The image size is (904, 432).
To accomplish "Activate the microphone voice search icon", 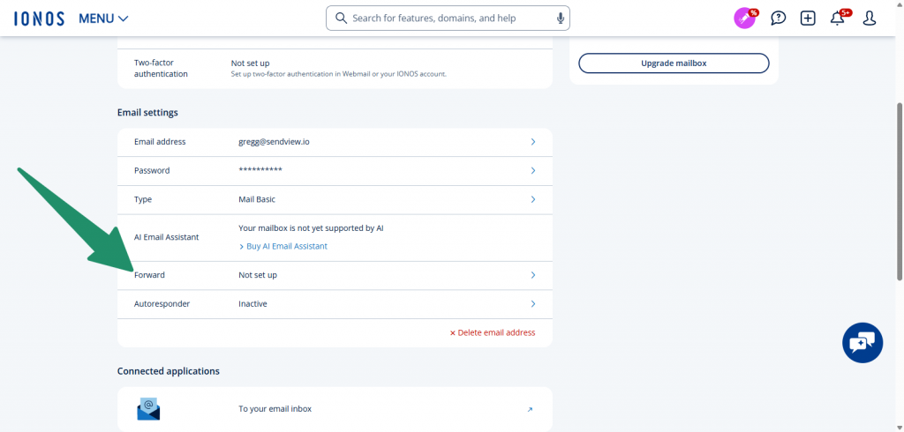I will [561, 19].
